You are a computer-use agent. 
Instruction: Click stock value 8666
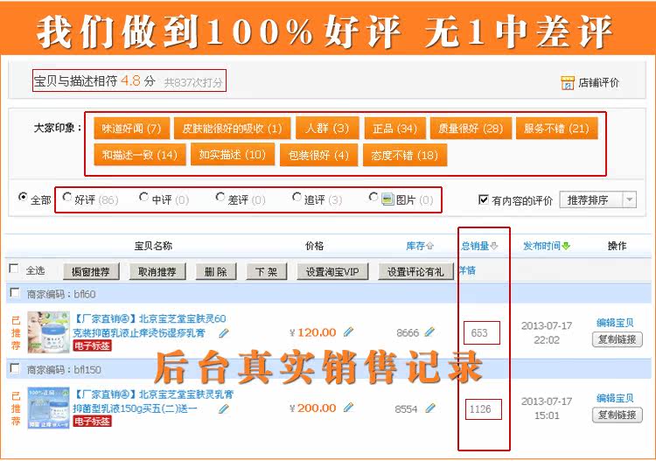(x=408, y=332)
